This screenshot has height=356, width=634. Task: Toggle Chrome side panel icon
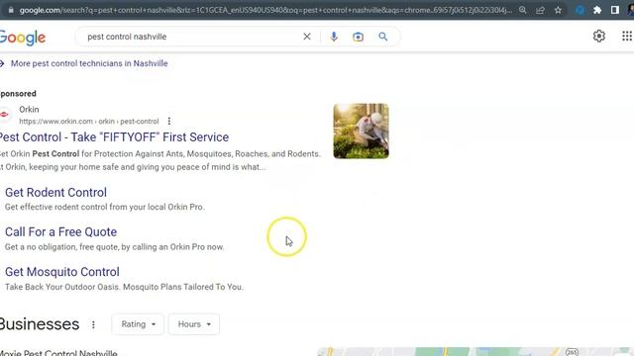coord(614,10)
